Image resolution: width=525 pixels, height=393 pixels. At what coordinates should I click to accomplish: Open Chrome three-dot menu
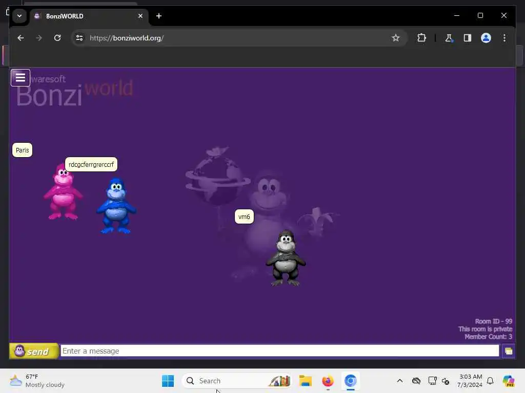pos(504,38)
